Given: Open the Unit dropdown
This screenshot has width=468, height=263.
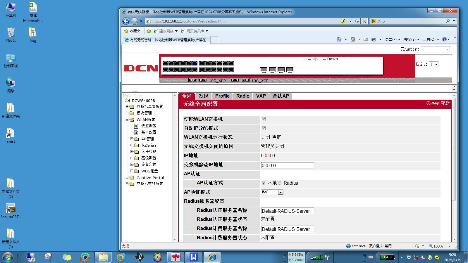Looking at the screenshot, I should pyautogui.click(x=433, y=64).
